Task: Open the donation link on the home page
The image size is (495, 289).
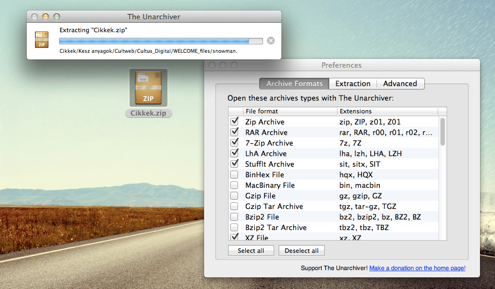Action: coord(417,268)
